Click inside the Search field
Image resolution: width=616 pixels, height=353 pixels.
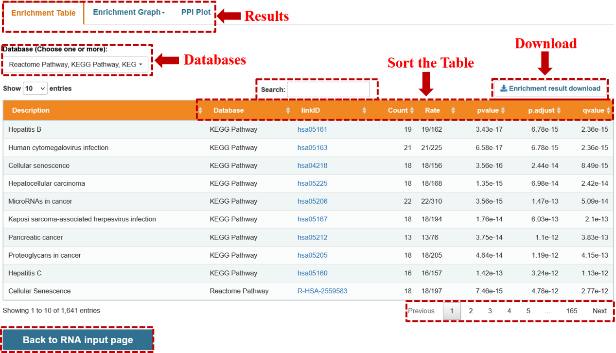point(329,89)
